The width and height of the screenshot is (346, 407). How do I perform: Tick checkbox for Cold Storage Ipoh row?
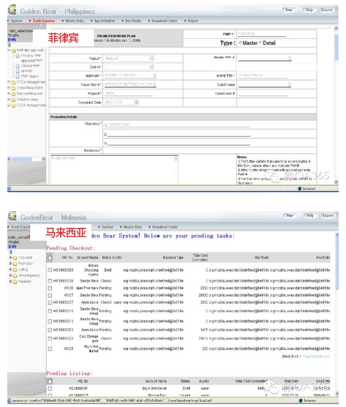click(50, 338)
